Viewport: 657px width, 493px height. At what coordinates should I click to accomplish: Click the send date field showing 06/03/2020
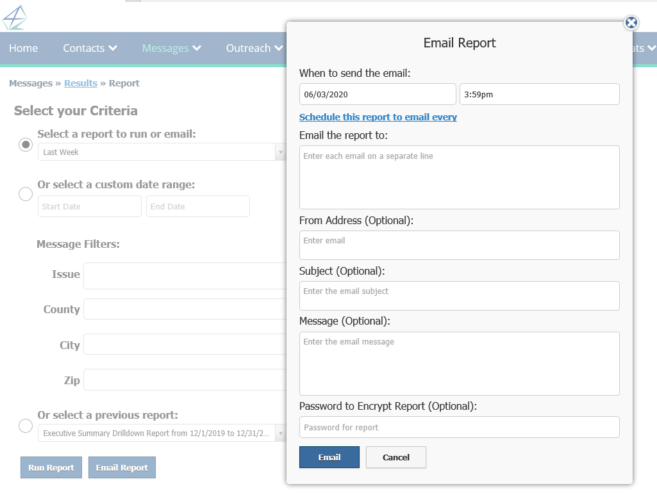tap(378, 94)
